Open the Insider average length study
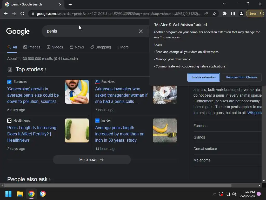This screenshot has height=200, width=266. pos(120,134)
